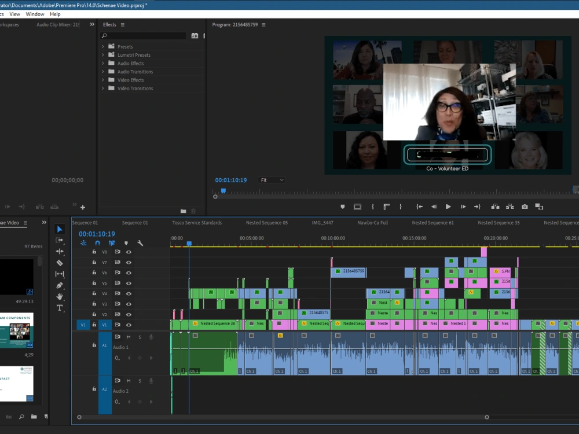This screenshot has width=579, height=434.
Task: Click accelerated effects filter icon
Action: 195,36
